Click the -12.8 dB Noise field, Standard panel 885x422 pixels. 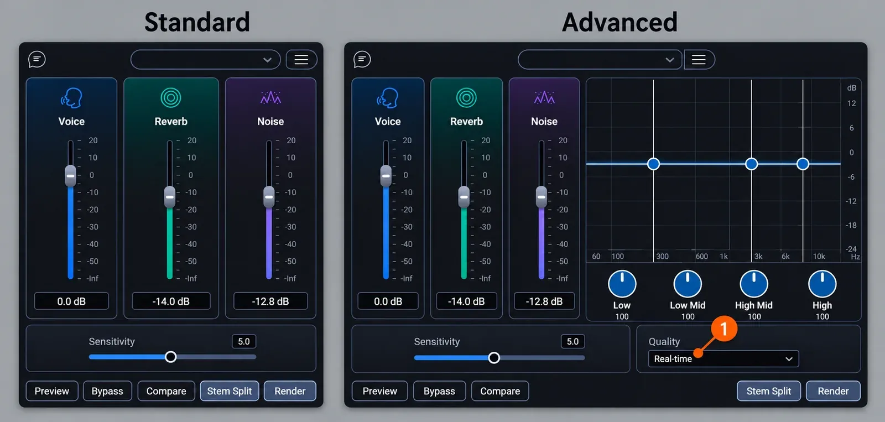[270, 301]
